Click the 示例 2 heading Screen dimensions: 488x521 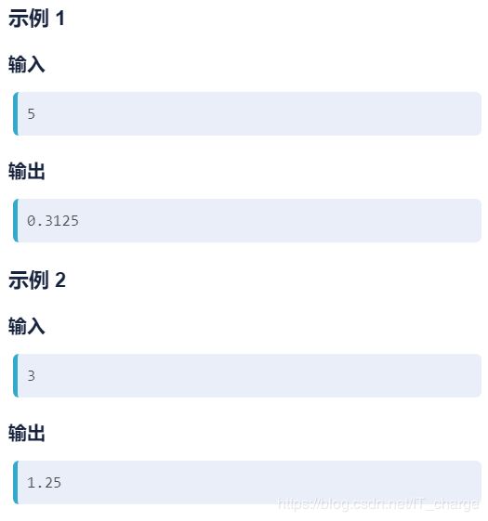tap(37, 280)
